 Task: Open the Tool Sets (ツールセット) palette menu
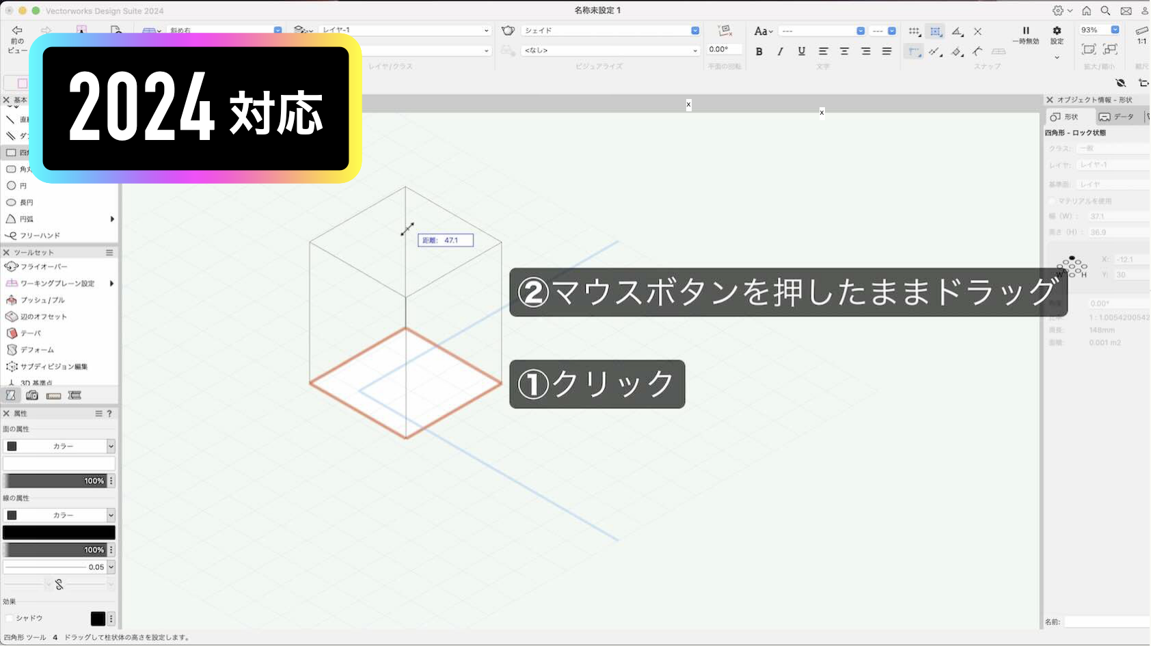click(109, 253)
